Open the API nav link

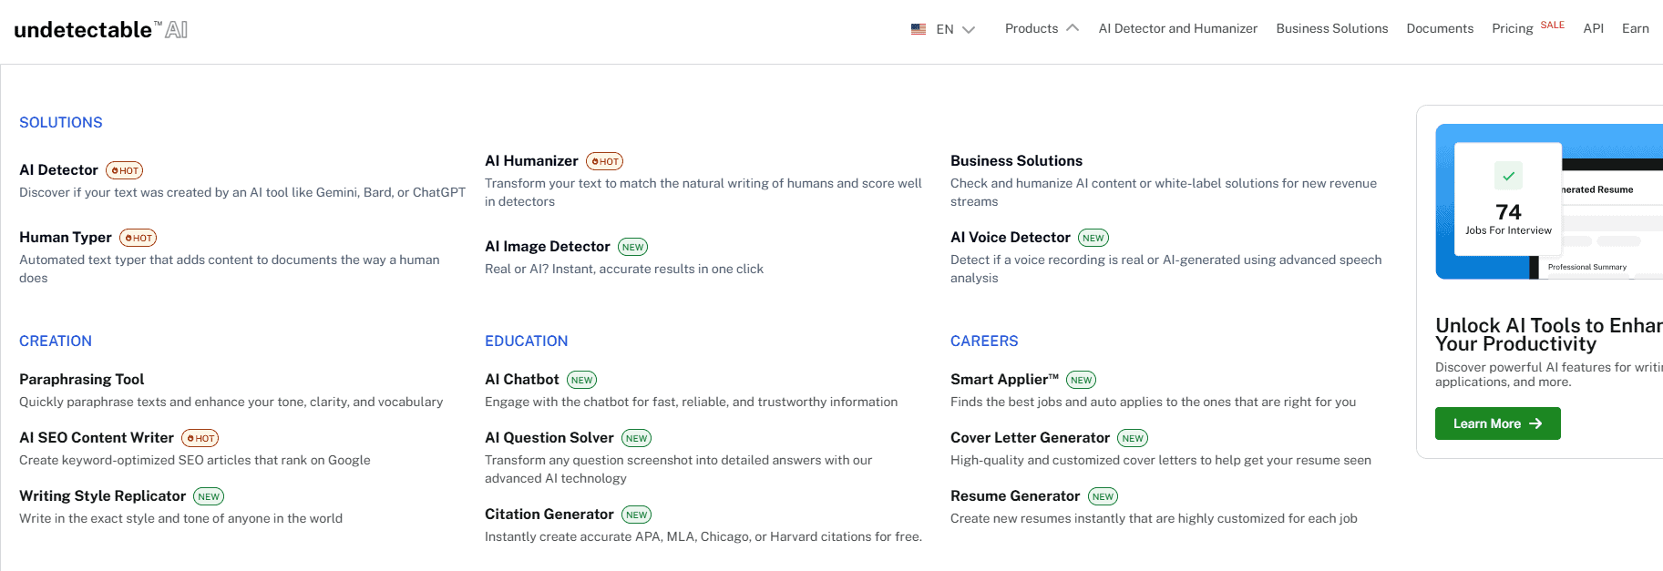[x=1593, y=28]
